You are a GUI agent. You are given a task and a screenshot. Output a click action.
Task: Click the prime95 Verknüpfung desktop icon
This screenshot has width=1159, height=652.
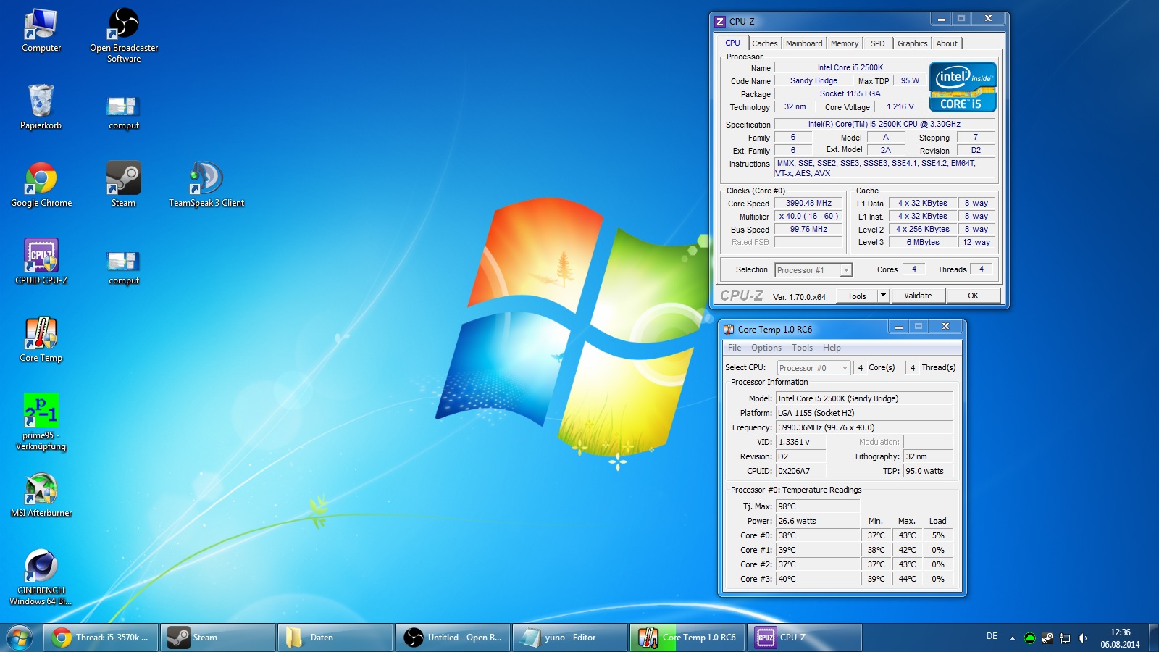tap(41, 422)
